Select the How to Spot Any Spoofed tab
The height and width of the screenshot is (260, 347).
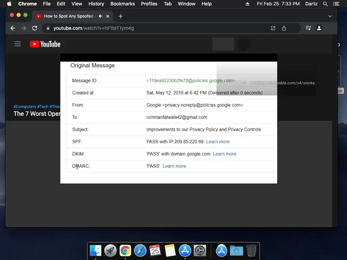(x=68, y=16)
